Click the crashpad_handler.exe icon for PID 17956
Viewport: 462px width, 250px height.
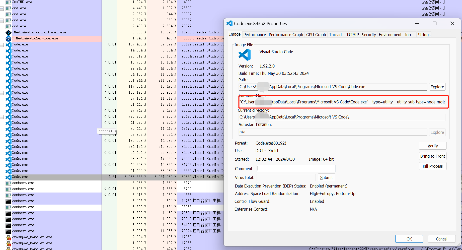pos(8,243)
